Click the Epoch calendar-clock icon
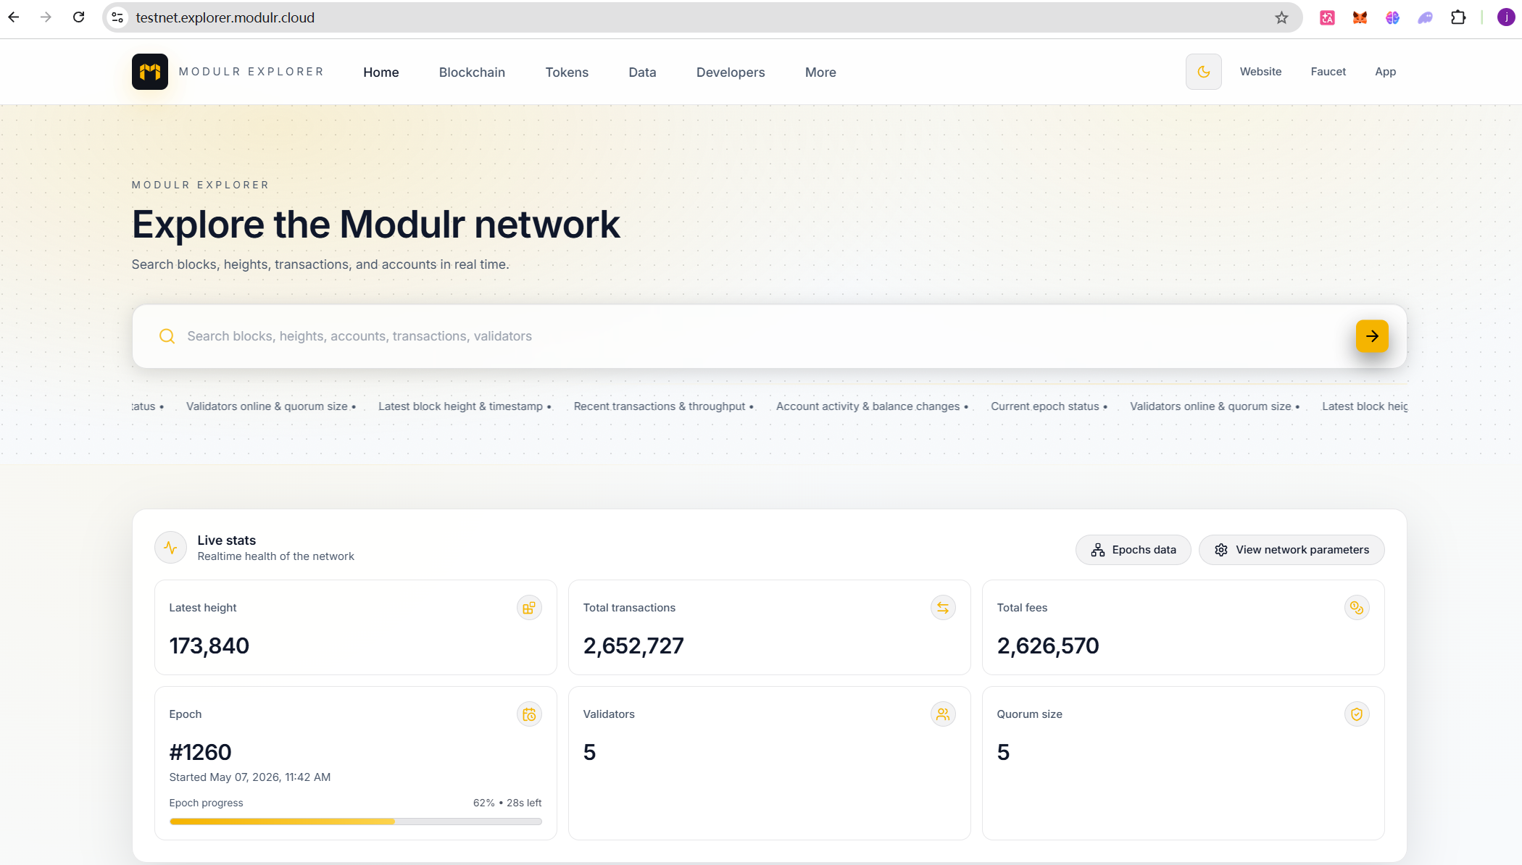Viewport: 1522px width, 865px height. [x=529, y=714]
